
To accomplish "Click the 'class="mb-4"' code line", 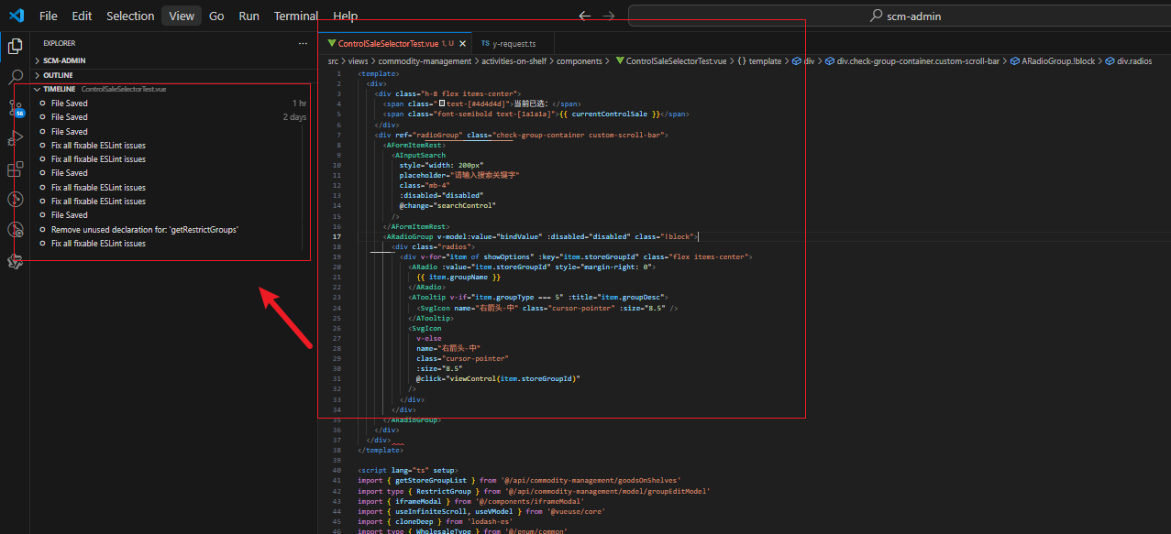I will tap(425, 185).
